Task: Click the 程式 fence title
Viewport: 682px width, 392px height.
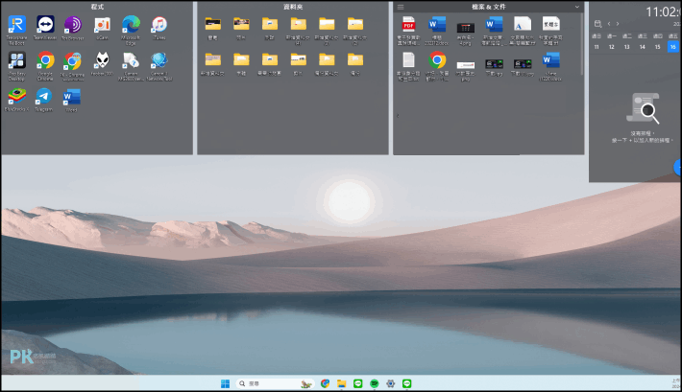Action: pos(97,7)
